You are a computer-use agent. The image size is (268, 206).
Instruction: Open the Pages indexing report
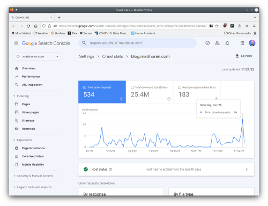(x=26, y=104)
